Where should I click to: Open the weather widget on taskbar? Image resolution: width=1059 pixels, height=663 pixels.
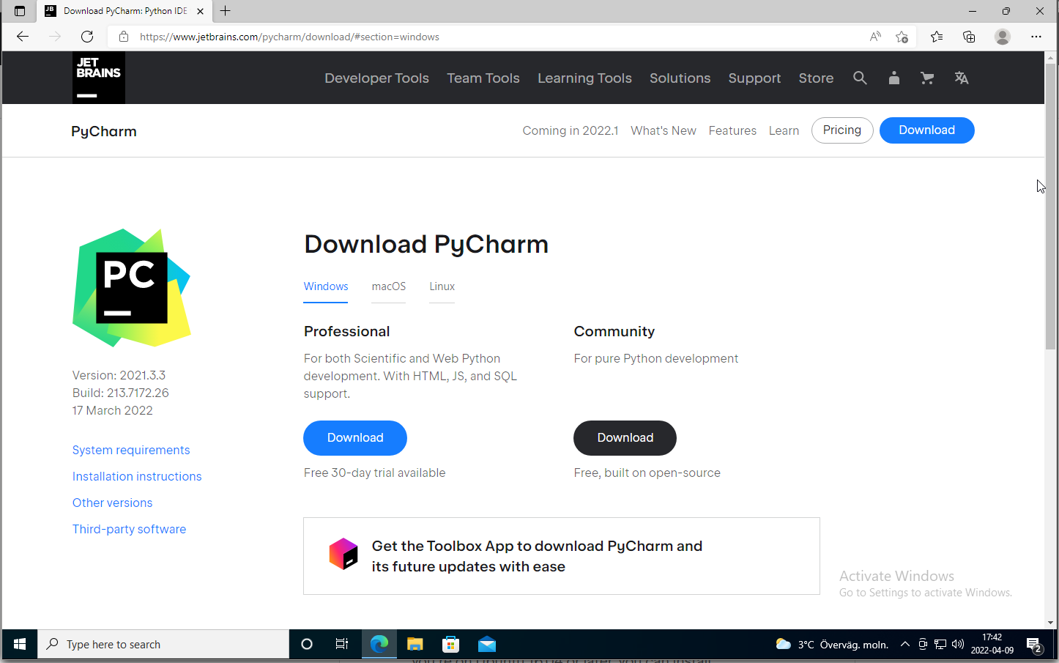point(832,644)
